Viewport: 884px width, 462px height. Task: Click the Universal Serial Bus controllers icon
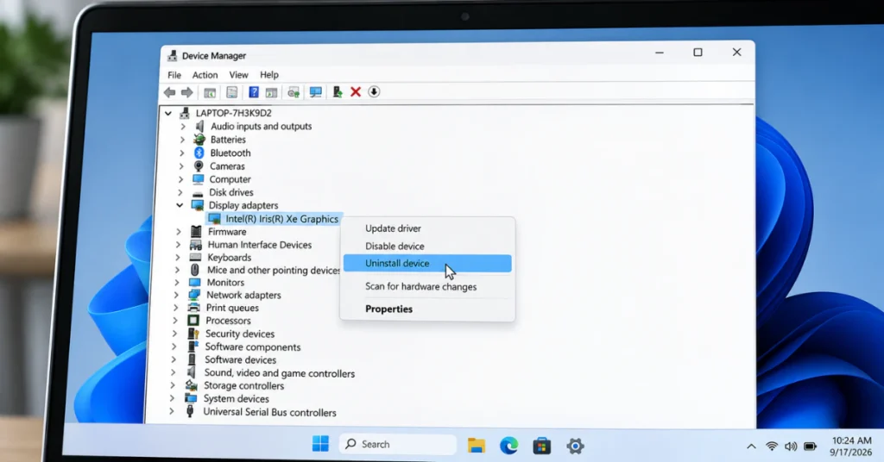pos(191,412)
